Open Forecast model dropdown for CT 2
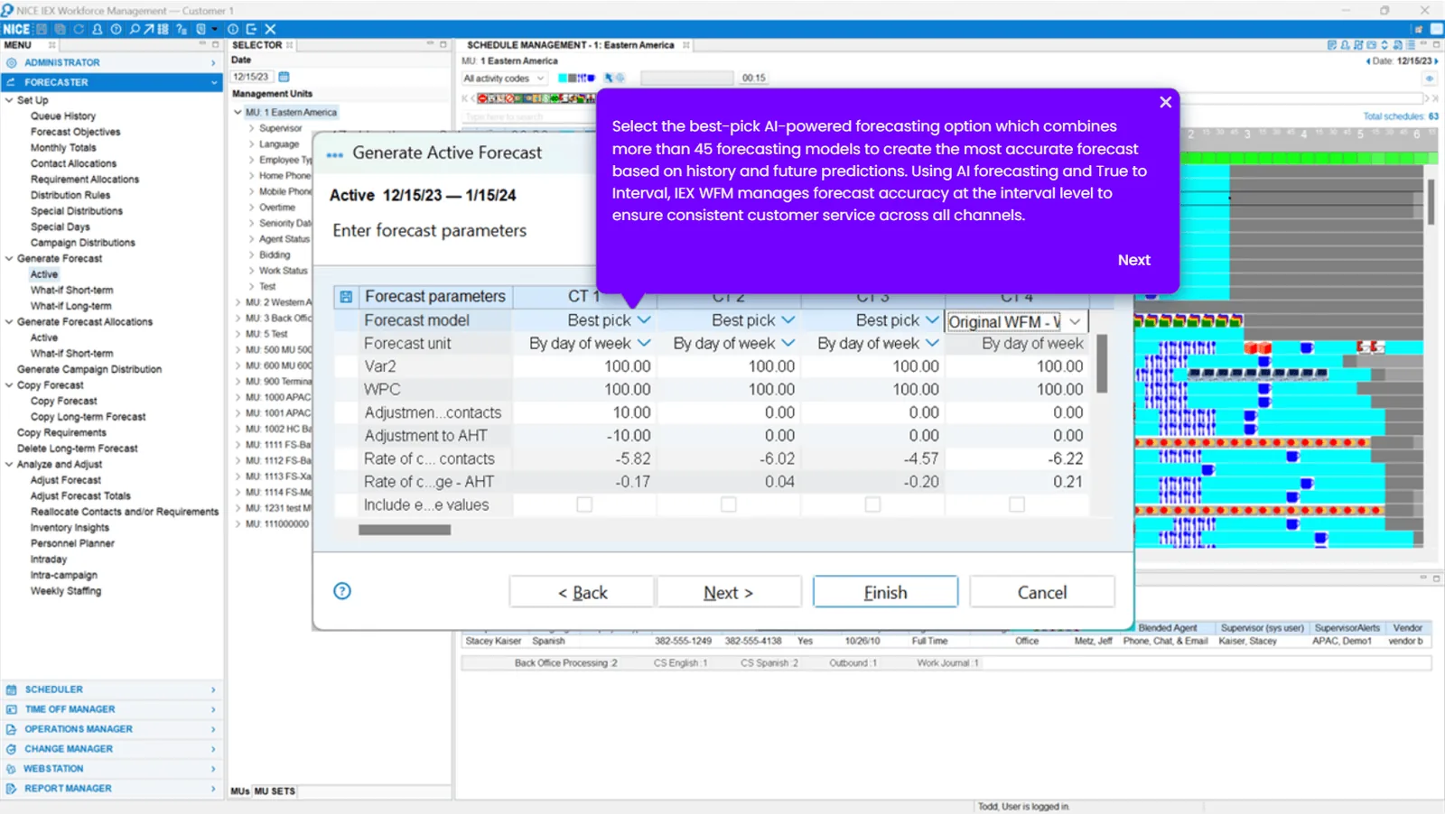 coord(788,320)
